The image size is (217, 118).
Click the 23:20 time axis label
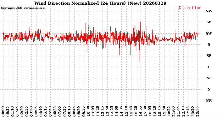coord(192,111)
